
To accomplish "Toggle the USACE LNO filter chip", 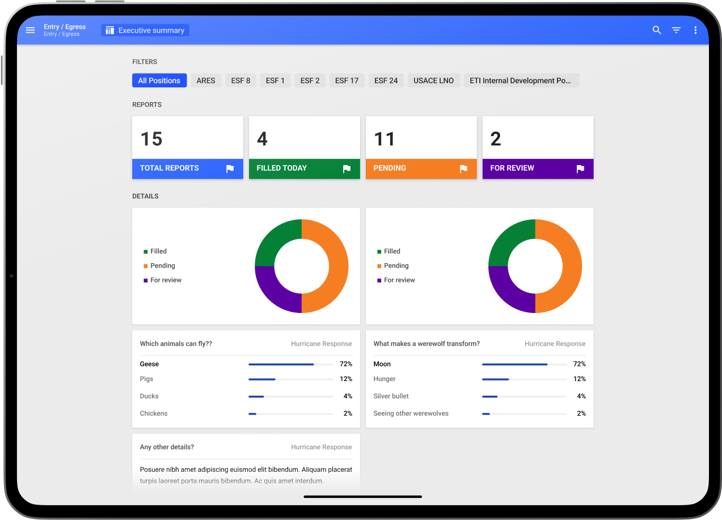I will 433,81.
